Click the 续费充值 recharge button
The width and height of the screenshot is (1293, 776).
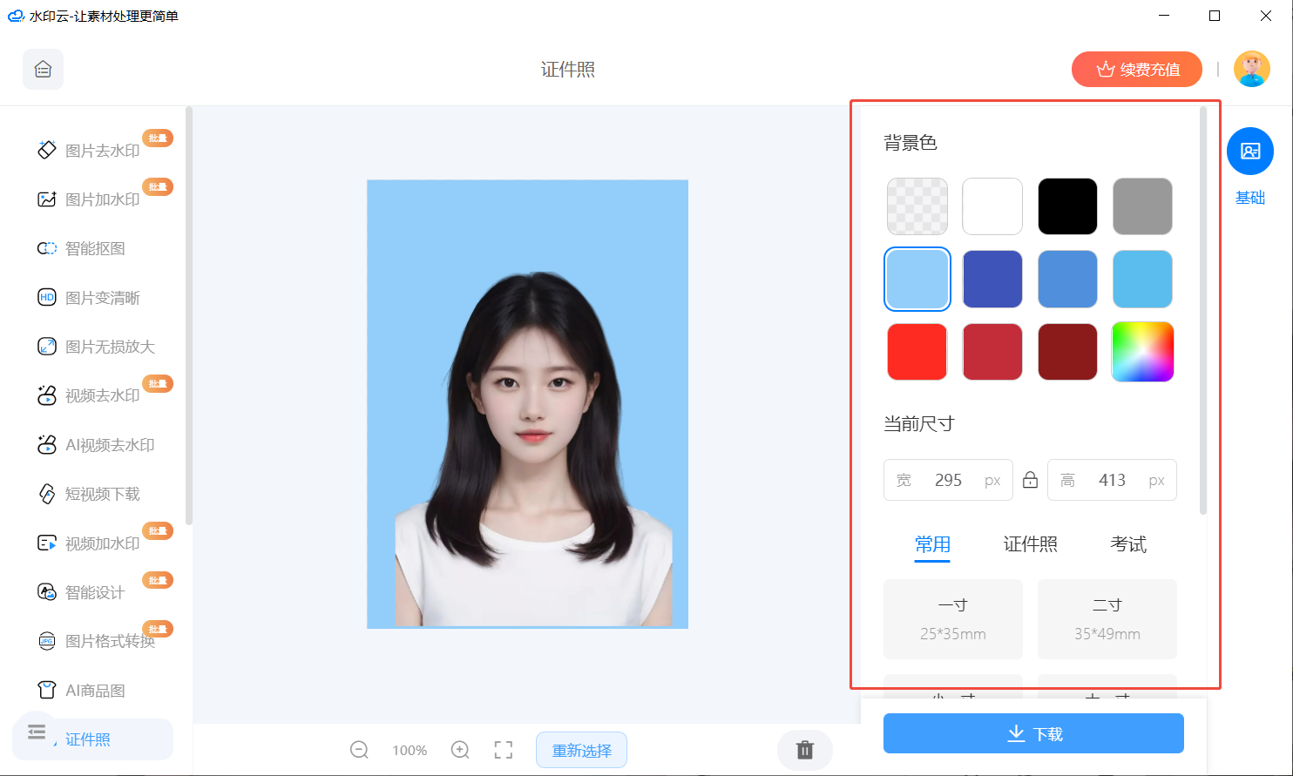tap(1137, 70)
